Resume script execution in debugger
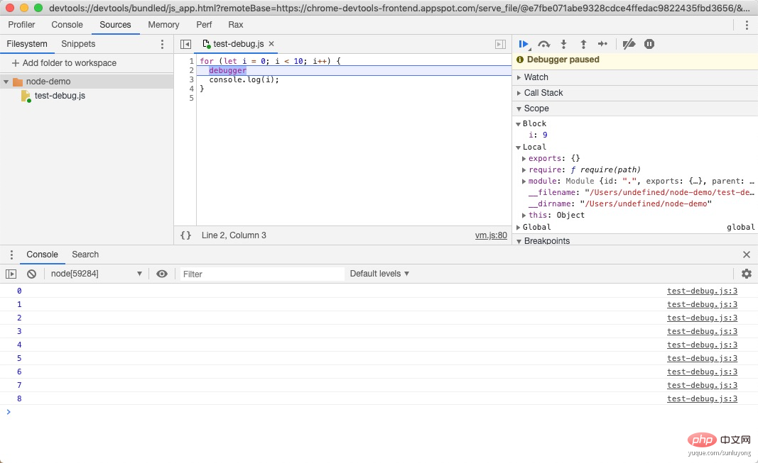The height and width of the screenshot is (463, 758). [524, 44]
